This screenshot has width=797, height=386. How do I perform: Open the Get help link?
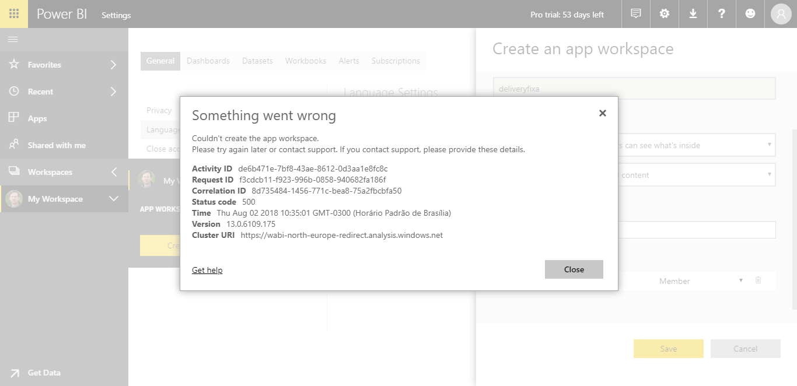click(x=207, y=270)
